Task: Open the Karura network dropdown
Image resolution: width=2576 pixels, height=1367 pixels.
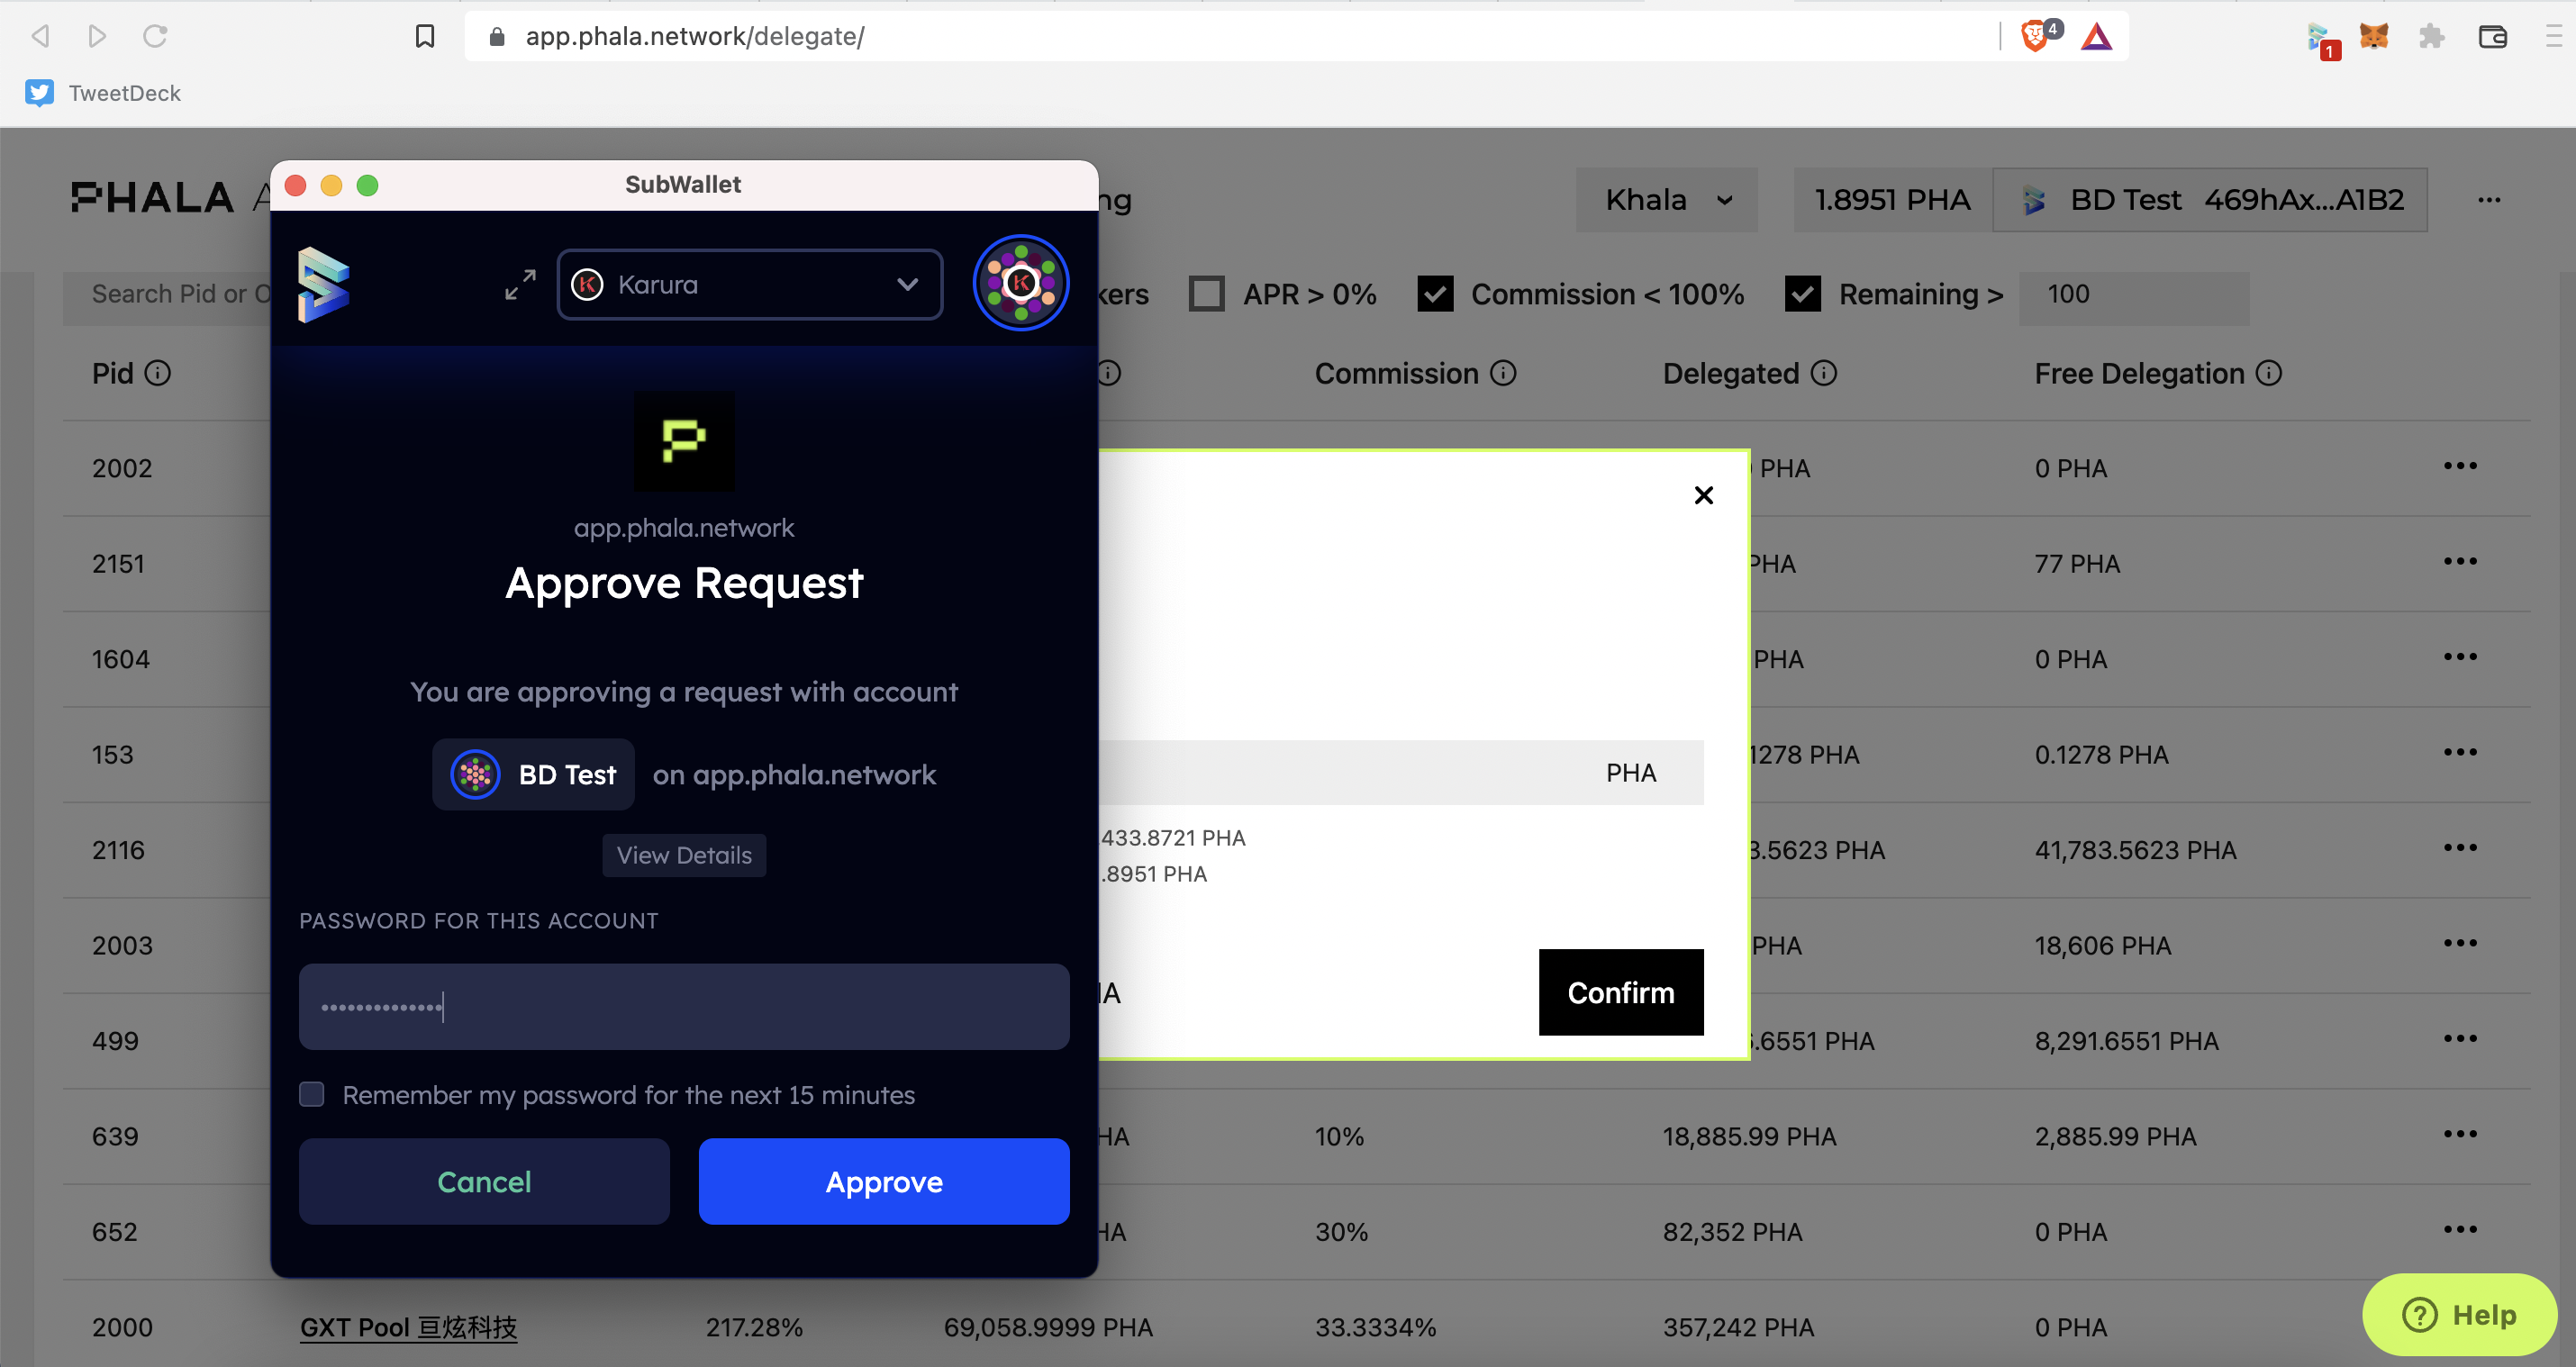Action: pyautogui.click(x=750, y=284)
